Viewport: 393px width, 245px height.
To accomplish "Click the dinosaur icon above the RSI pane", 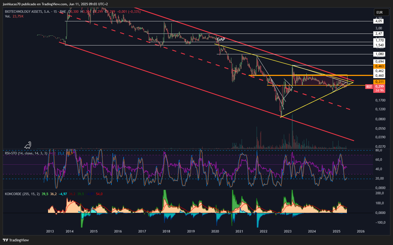I will click(28, 145).
